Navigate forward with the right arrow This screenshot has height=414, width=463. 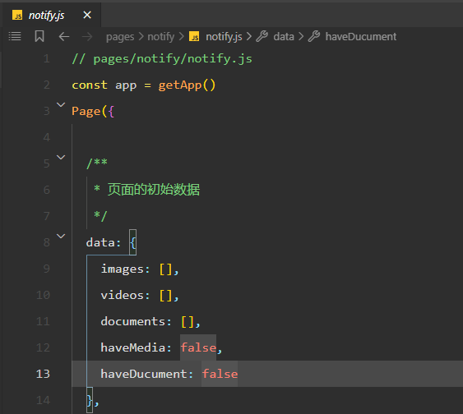87,37
